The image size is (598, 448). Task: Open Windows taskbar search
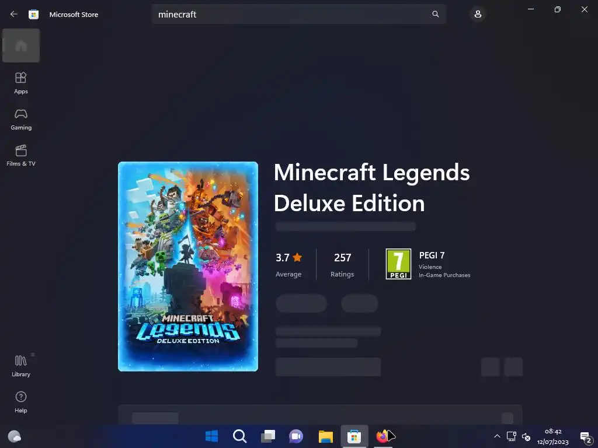[240, 436]
